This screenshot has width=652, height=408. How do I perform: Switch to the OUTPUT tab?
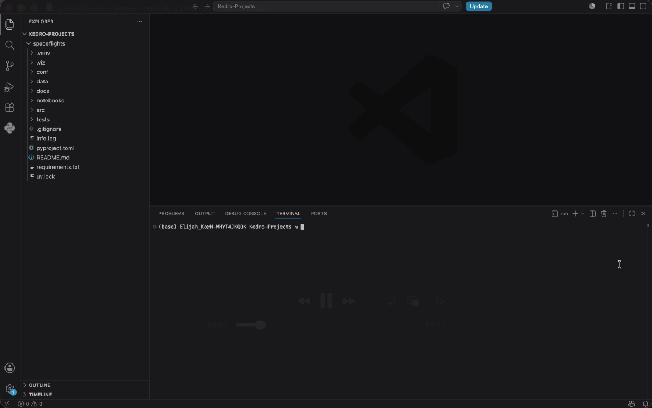coord(205,214)
